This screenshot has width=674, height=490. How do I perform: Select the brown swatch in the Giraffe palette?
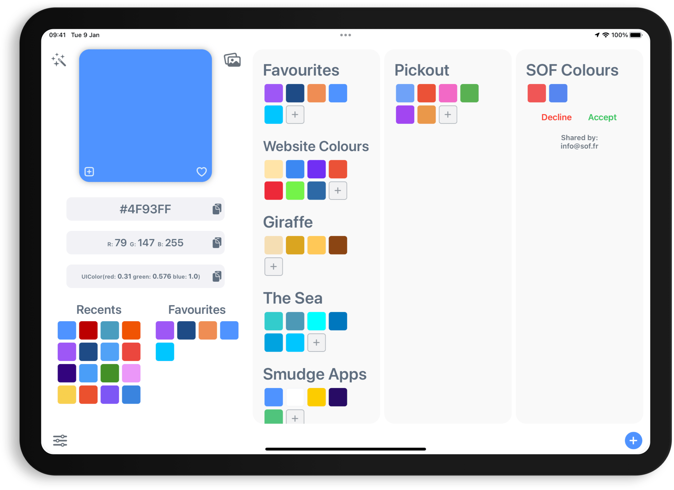(338, 245)
